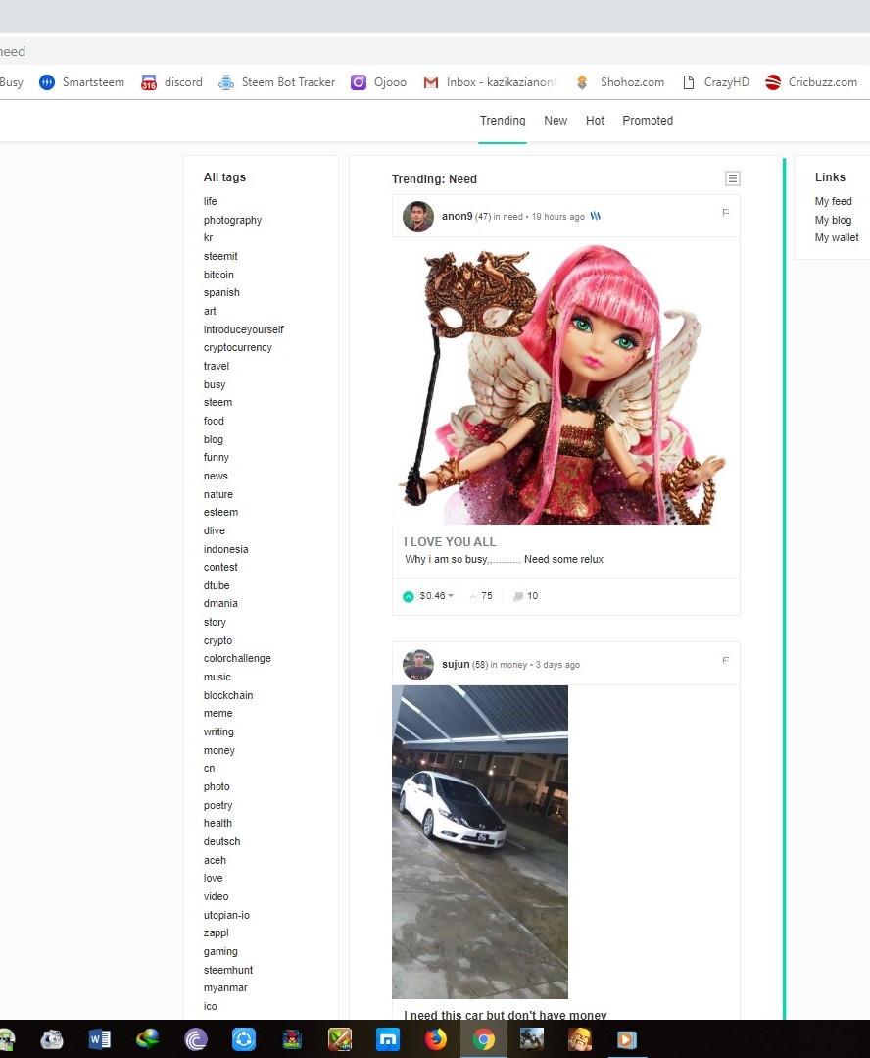Click the Steem logo beside anon9's post time

[x=595, y=216]
